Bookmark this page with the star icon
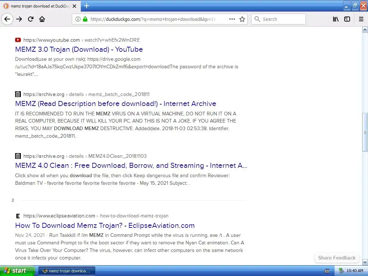Viewport: 368px width, 276px height. click(242, 19)
